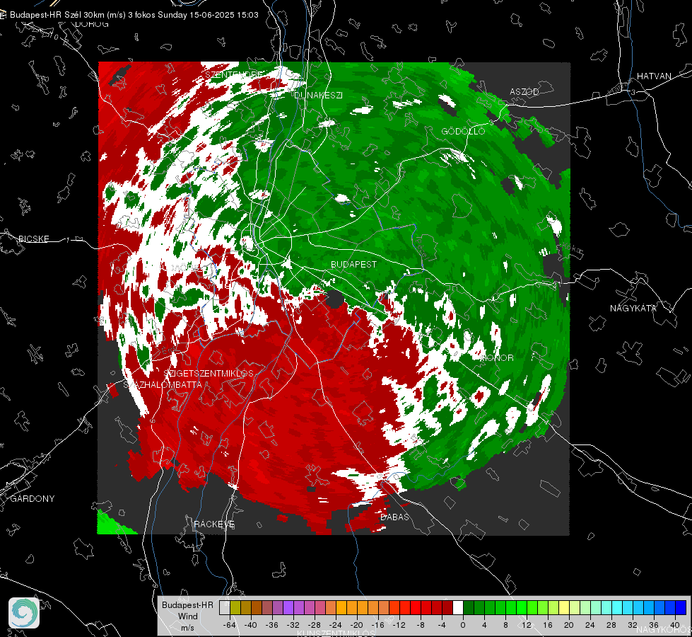692x637 pixels.
Task: Click the NAGYKÁTA city label
Action: (633, 309)
